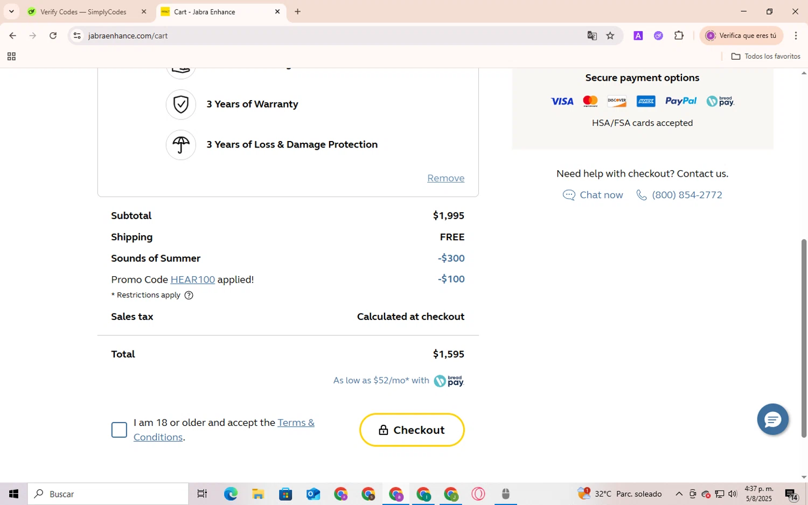Open the Chrome three-dot menu
808x505 pixels.
point(796,36)
